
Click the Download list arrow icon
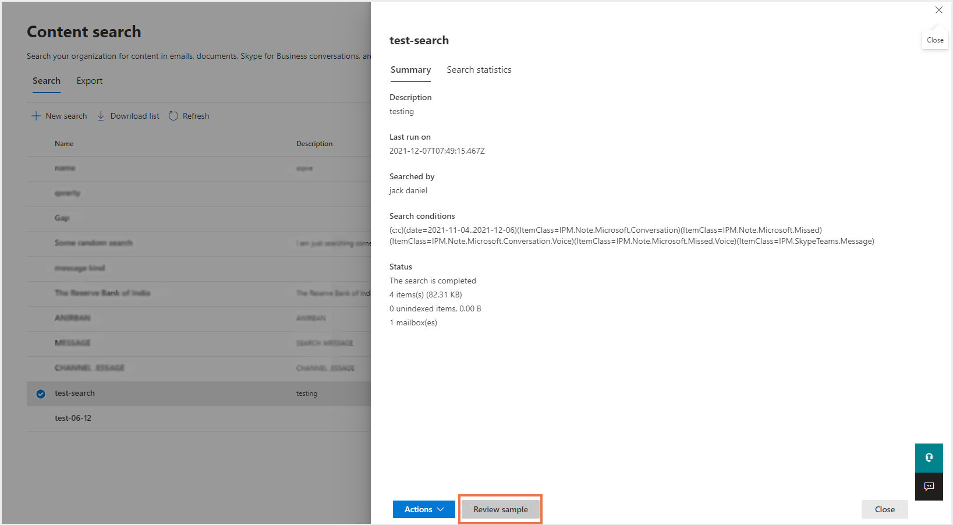[101, 116]
